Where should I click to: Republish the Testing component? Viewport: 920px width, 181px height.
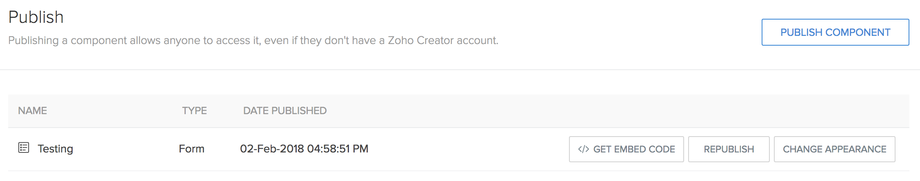[x=729, y=149]
